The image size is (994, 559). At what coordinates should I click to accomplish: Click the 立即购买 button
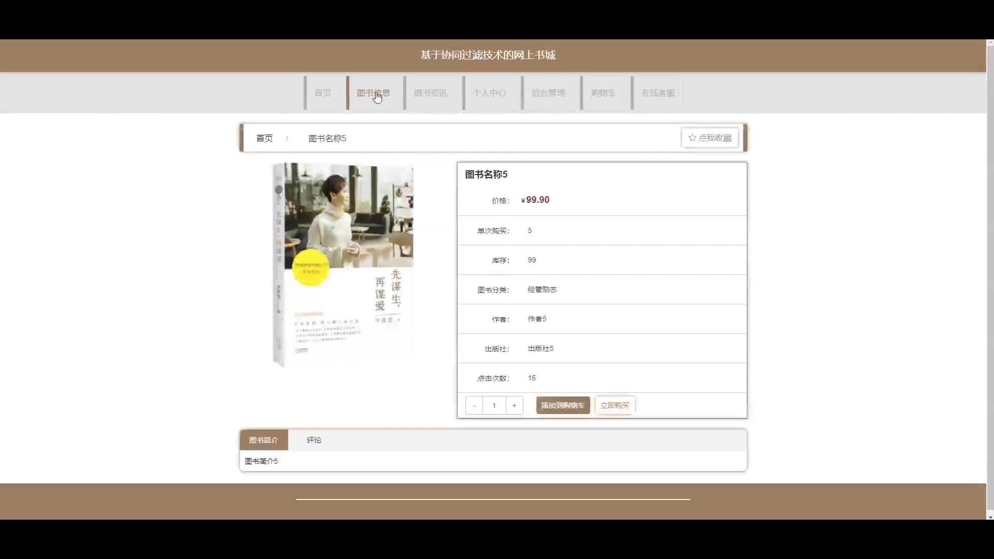coord(615,405)
